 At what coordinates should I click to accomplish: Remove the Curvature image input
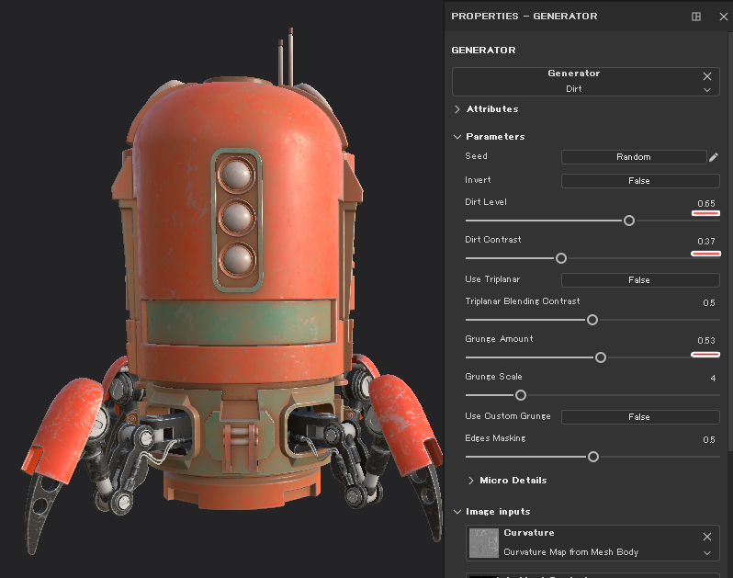coord(707,537)
